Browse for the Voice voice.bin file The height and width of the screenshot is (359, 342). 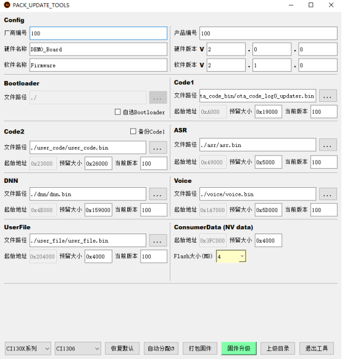[328, 194]
